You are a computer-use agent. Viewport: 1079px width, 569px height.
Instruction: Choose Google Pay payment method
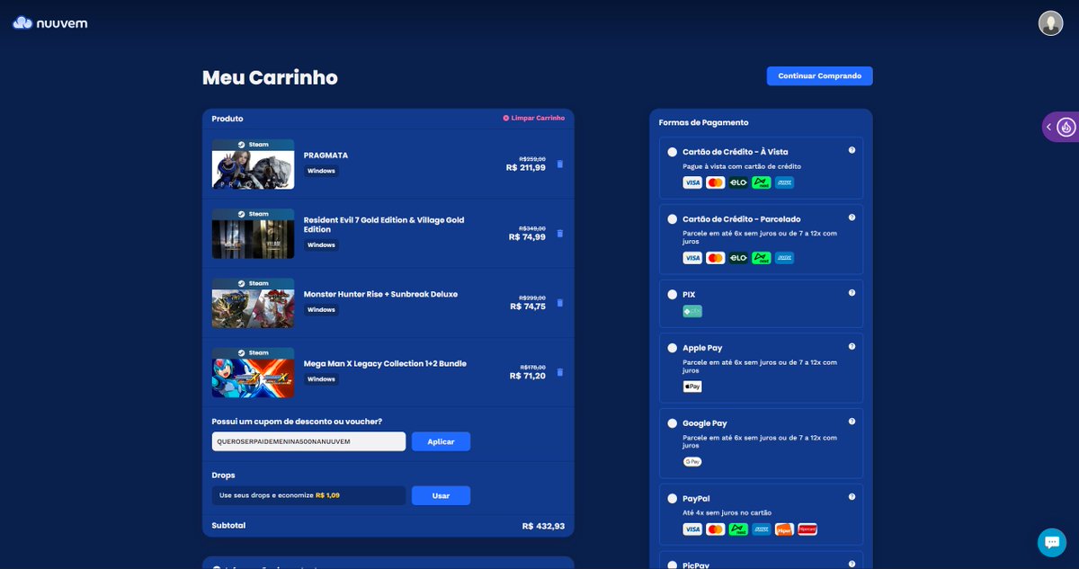point(673,423)
